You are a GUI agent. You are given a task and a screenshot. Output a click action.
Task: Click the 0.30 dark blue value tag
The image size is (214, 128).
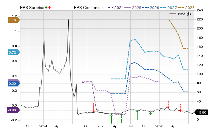coord(14,83)
